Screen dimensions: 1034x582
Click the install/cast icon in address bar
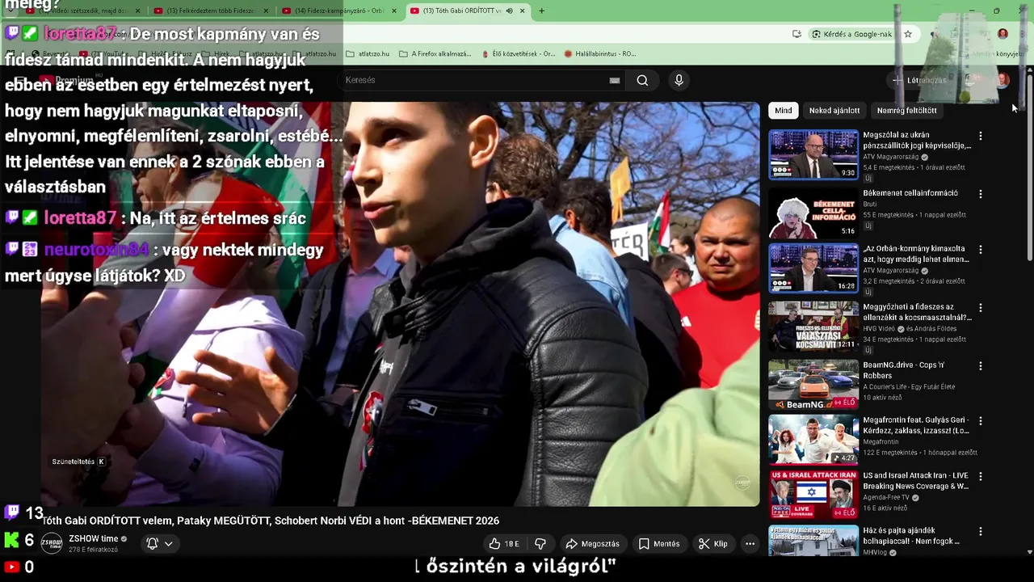point(797,34)
